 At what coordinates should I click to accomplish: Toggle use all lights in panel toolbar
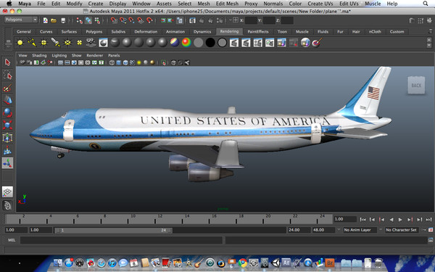[x=139, y=62]
